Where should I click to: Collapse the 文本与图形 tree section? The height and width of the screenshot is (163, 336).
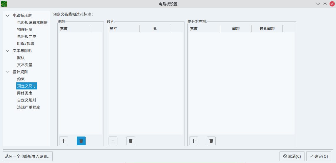7,51
